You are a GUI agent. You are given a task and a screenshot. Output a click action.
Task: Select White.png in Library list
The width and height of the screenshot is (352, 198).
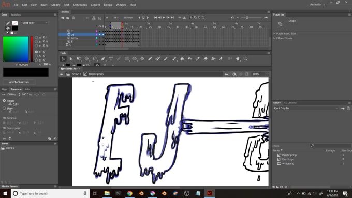(288, 164)
